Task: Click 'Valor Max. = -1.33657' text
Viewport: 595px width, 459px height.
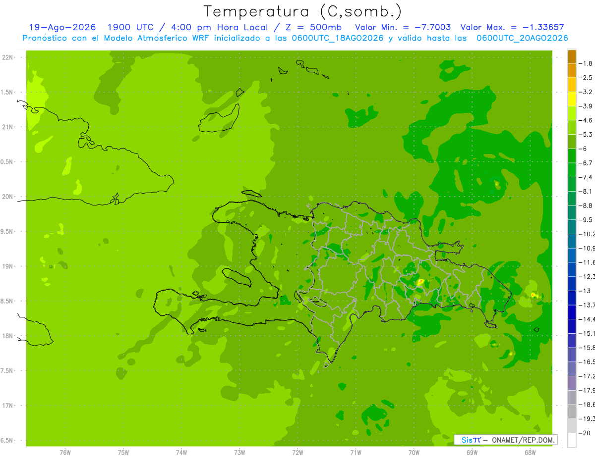Action: pyautogui.click(x=512, y=28)
